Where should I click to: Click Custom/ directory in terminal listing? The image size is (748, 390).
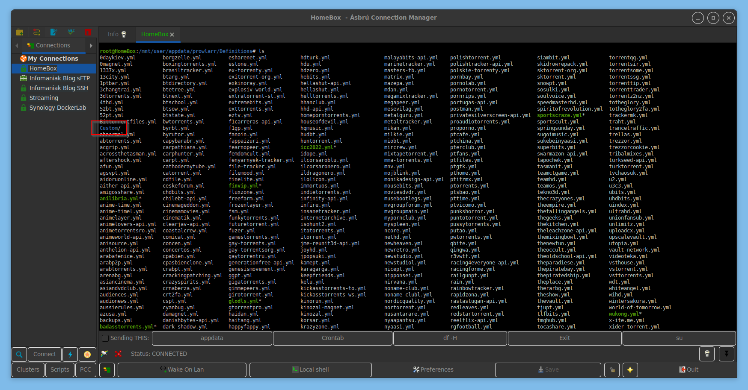coord(110,128)
